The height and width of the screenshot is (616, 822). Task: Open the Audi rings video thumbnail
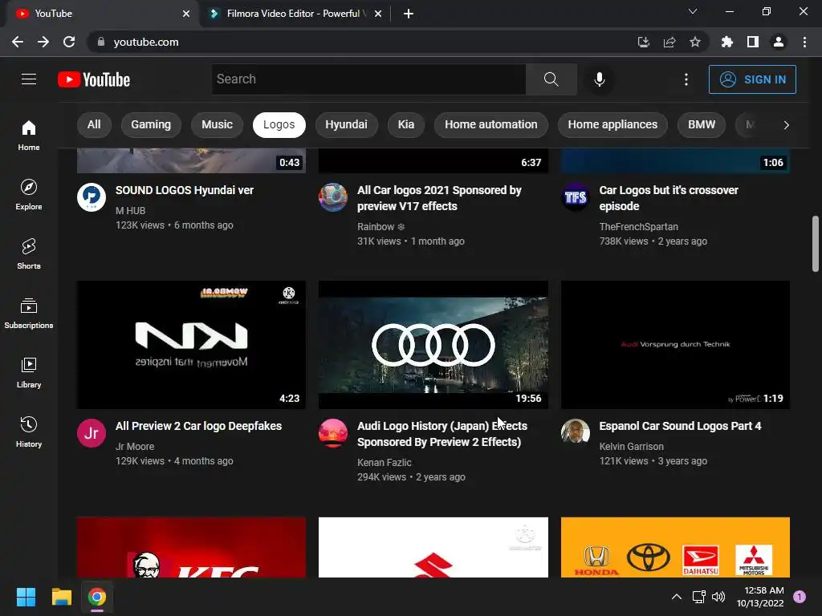click(433, 345)
